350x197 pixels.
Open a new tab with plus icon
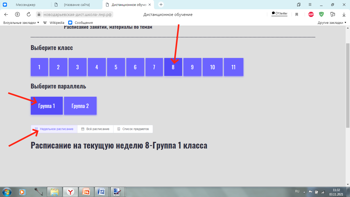pyautogui.click(x=161, y=5)
